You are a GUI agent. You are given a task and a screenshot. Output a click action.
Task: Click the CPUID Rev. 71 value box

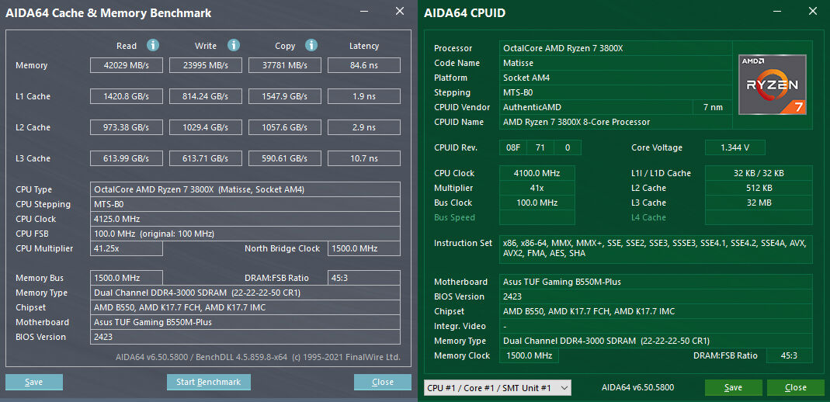[540, 147]
